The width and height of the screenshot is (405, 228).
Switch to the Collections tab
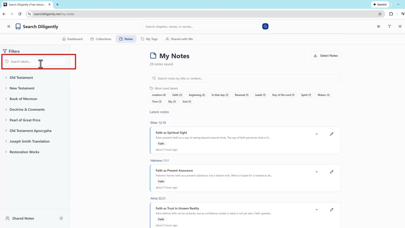(101, 39)
